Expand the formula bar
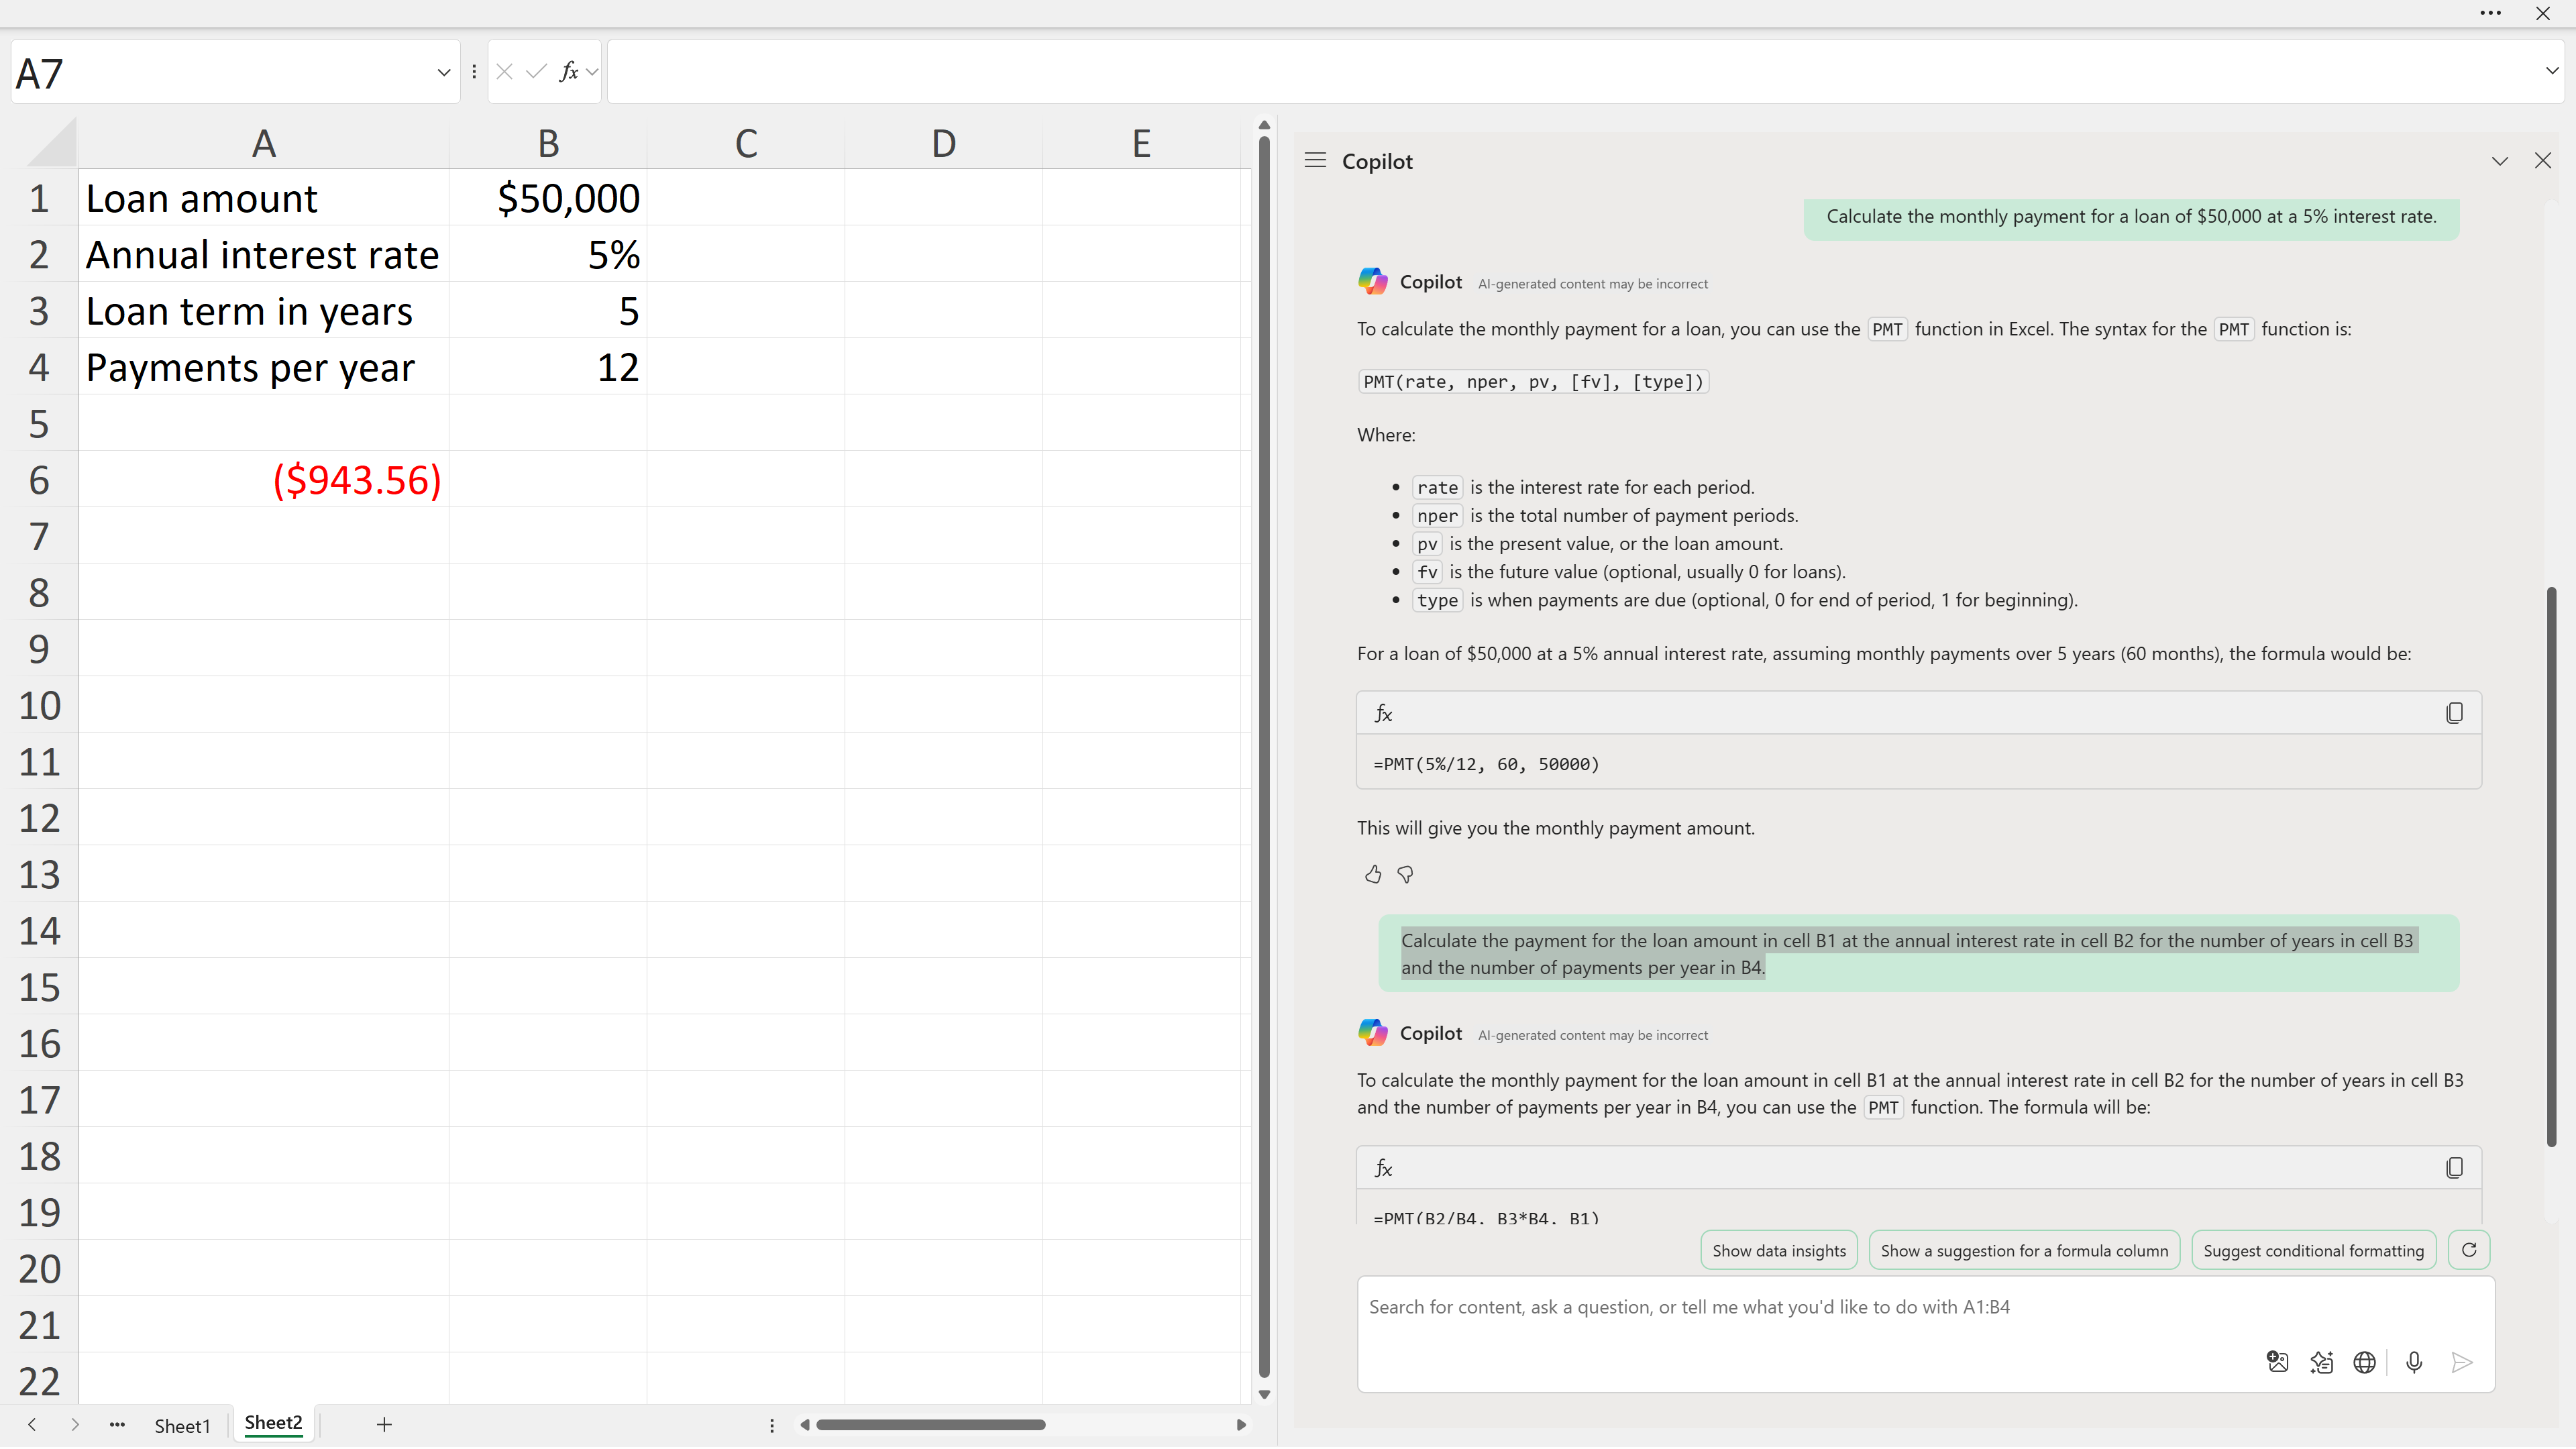The height and width of the screenshot is (1449, 2576). [x=2551, y=72]
